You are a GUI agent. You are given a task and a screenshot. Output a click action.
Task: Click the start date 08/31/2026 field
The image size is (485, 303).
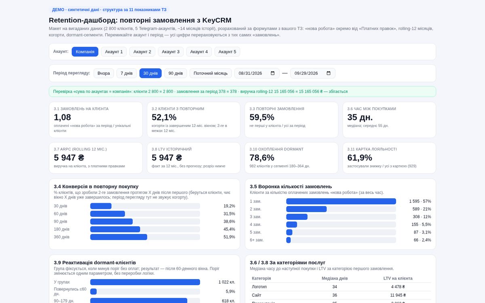[x=257, y=73]
